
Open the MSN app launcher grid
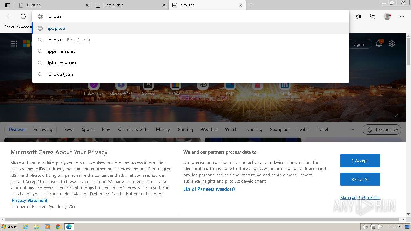point(14,44)
